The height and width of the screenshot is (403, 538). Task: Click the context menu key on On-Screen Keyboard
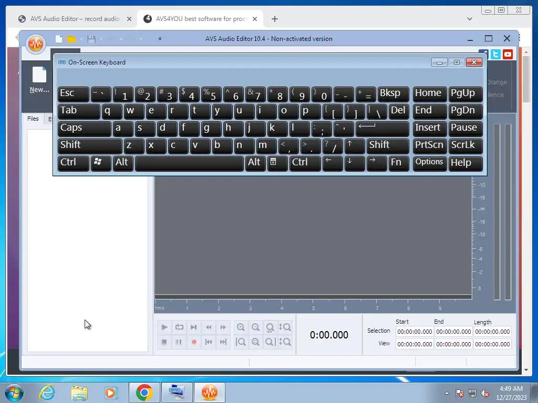click(277, 163)
